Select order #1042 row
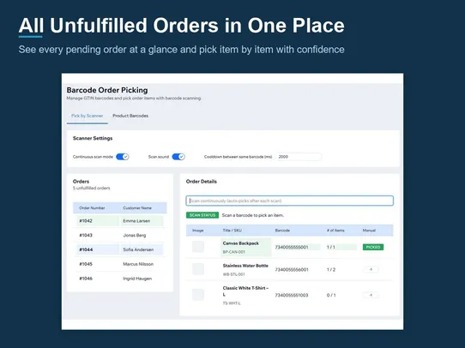 pos(120,221)
